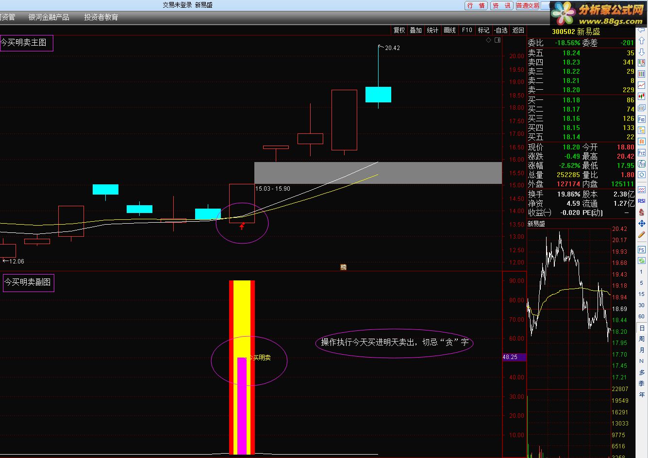648x458 pixels.
Task: Select the 30-minute period
Action: point(642,305)
